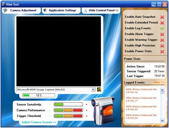Minimize the Rise Sun window
Image resolution: width=169 pixels, height=128 pixels.
click(154, 5)
